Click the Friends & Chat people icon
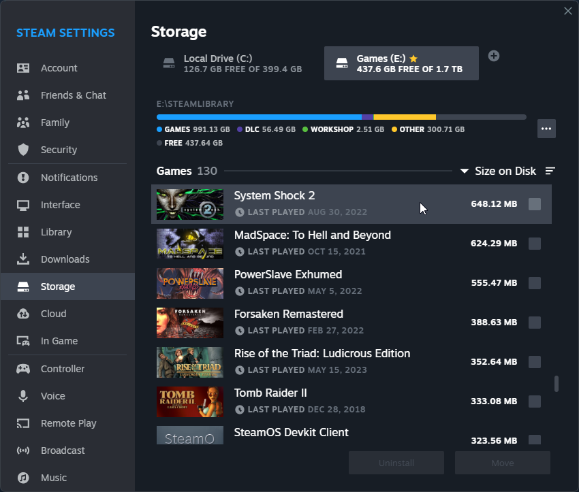Image resolution: width=579 pixels, height=492 pixels. point(23,95)
